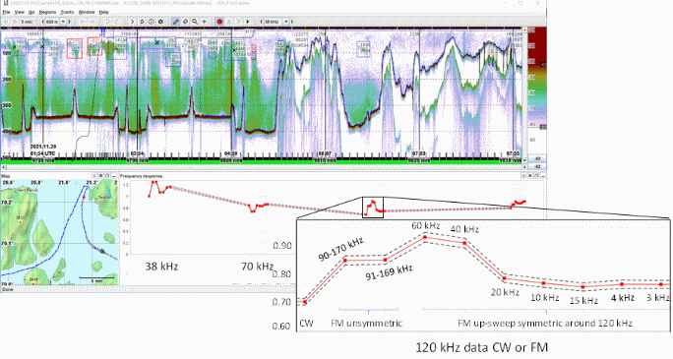Click the 5 nmi distance field

click(27, 22)
